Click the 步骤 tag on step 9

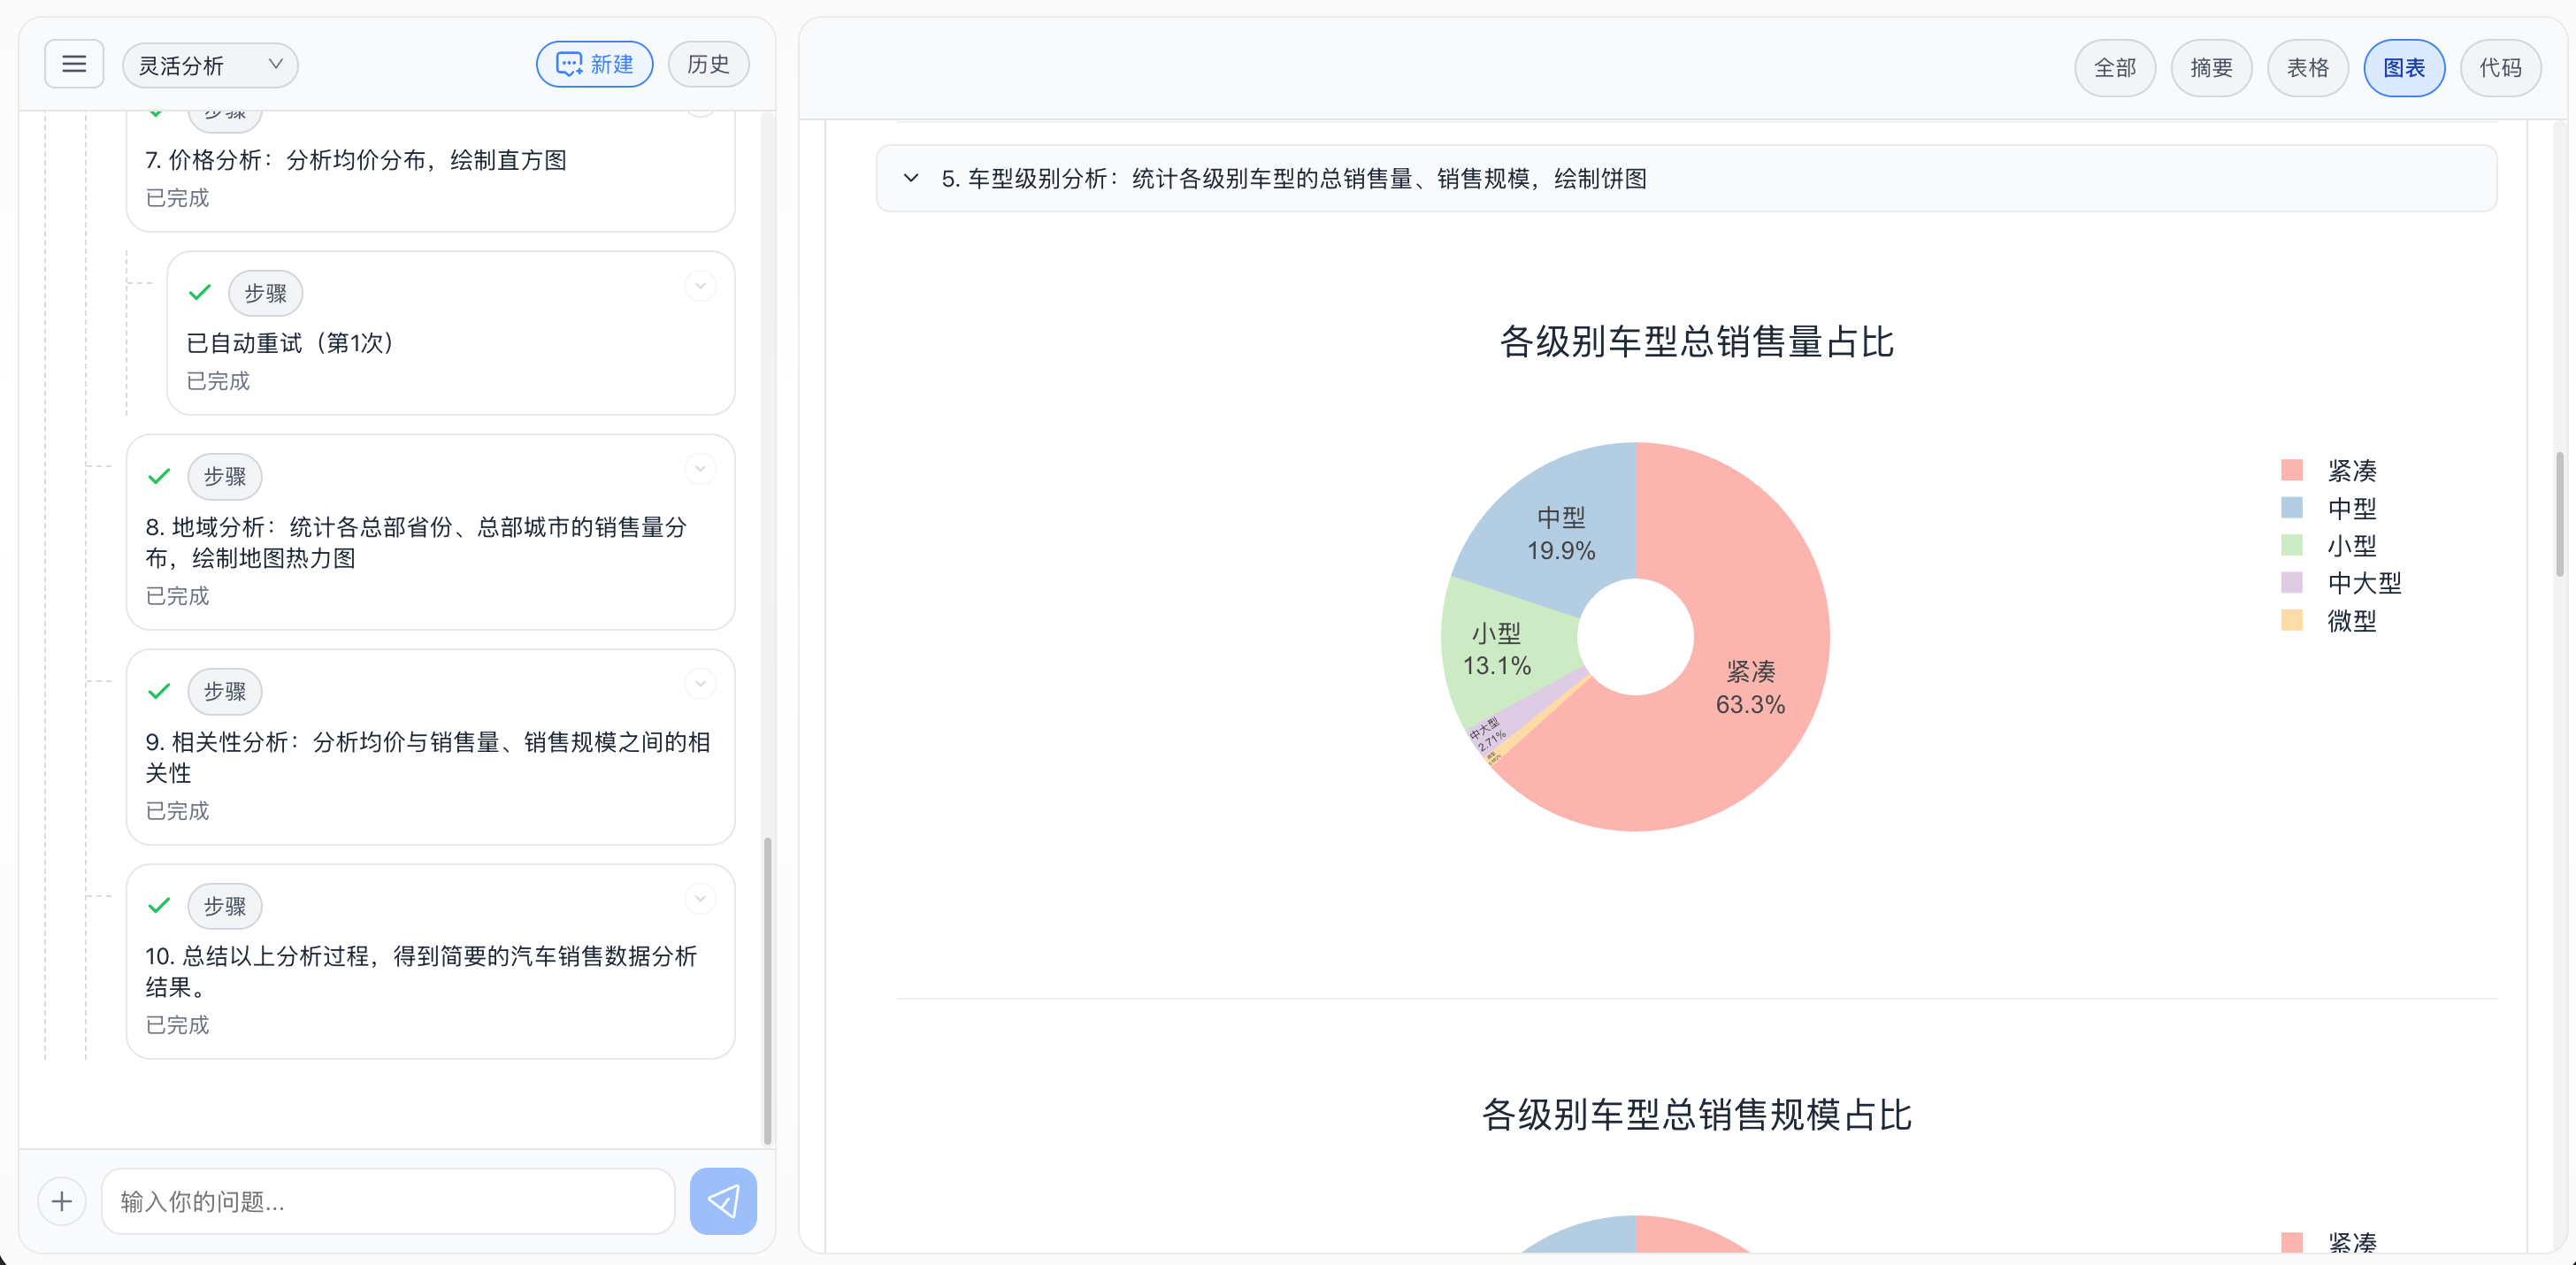pos(225,691)
